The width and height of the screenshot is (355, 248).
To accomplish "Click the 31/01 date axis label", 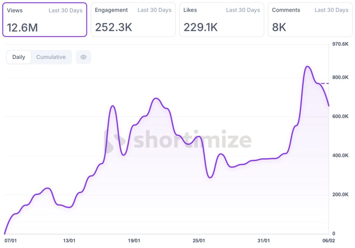I will [263, 240].
